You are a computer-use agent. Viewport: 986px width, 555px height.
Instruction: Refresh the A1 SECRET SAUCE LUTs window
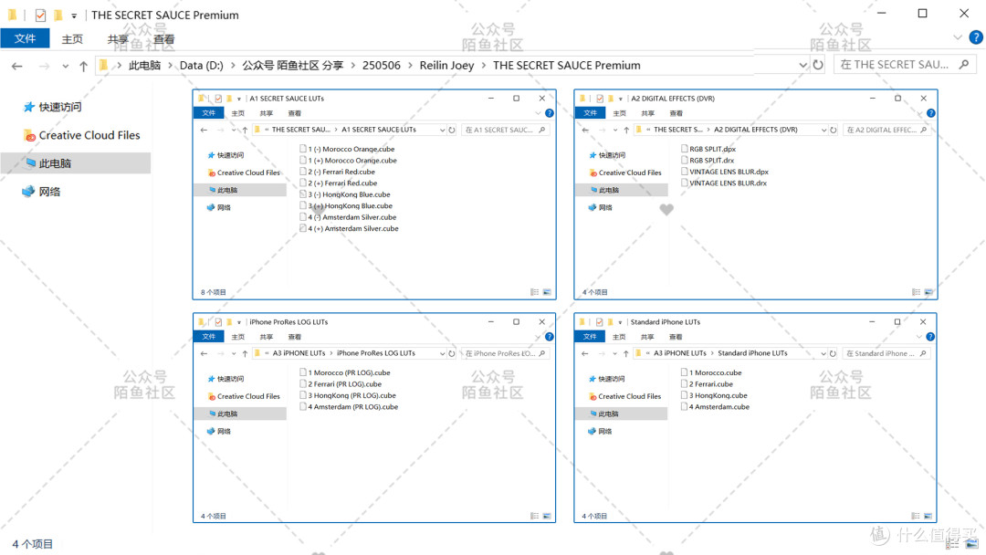coord(452,131)
